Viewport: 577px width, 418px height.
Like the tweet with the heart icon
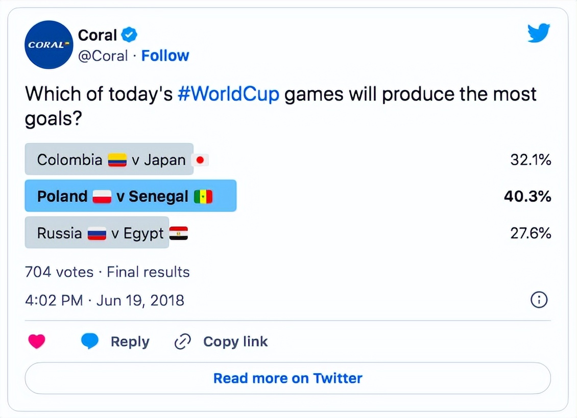pos(37,342)
